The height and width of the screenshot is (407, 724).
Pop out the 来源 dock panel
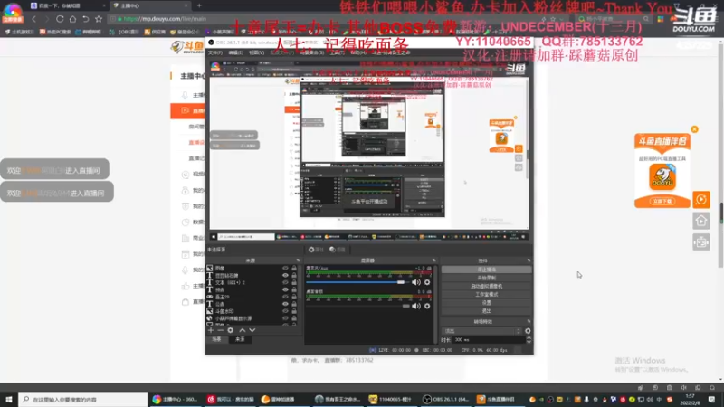(298, 260)
